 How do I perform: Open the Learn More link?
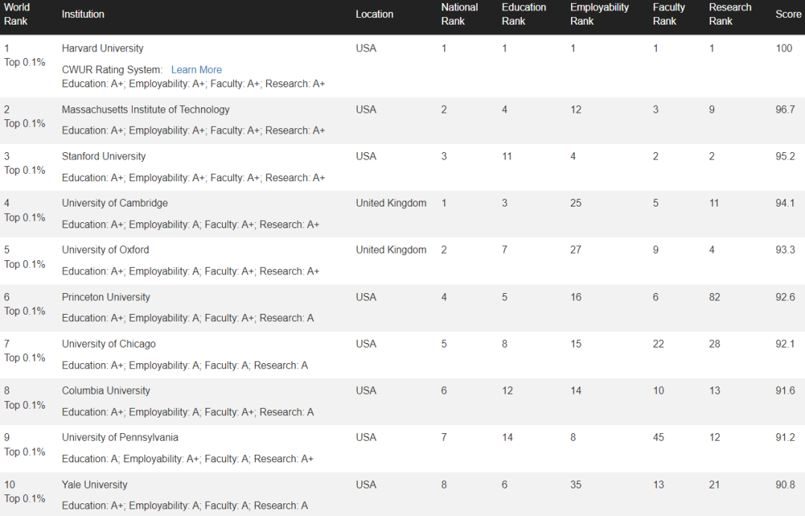point(197,70)
